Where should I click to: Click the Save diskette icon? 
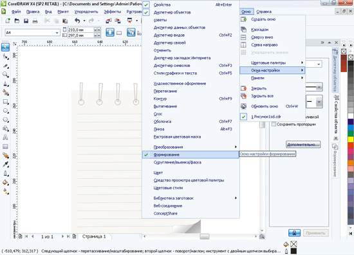tap(26, 21)
